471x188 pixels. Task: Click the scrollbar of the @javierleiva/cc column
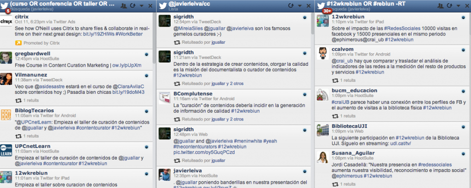click(x=313, y=24)
